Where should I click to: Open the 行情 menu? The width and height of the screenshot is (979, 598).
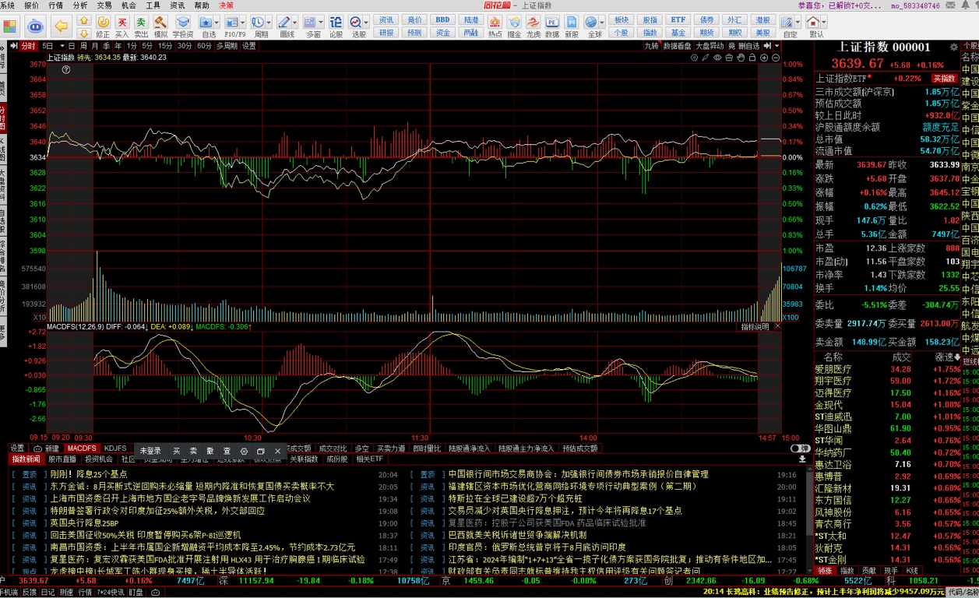pos(56,5)
